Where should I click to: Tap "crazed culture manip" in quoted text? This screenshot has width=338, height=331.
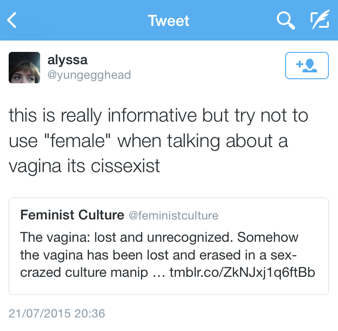[x=85, y=273]
